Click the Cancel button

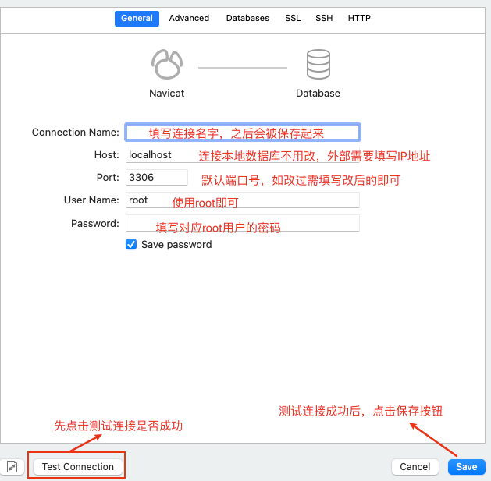(415, 466)
